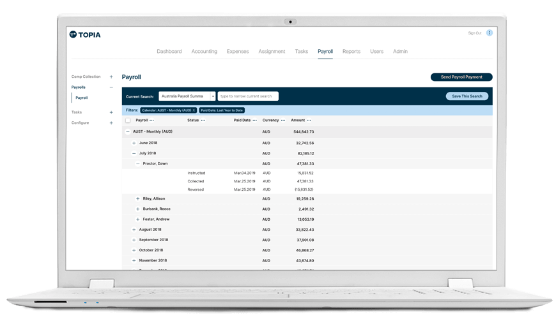Expand the Burbank, Reece row
556x319 pixels.
pos(137,209)
